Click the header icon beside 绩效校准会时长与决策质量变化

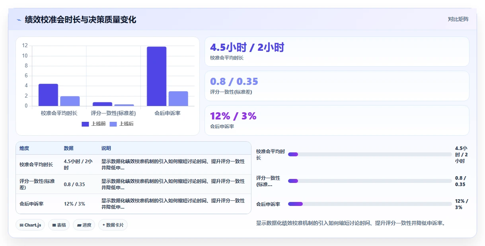click(19, 20)
